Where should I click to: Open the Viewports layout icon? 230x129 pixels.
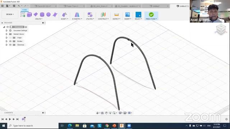click(x=129, y=113)
